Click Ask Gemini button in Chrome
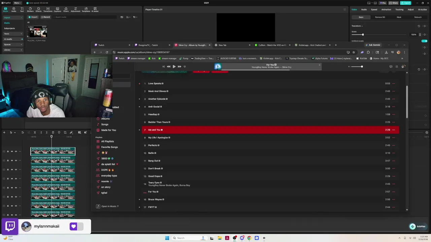Screen dimensions: 431x242 click(373, 45)
